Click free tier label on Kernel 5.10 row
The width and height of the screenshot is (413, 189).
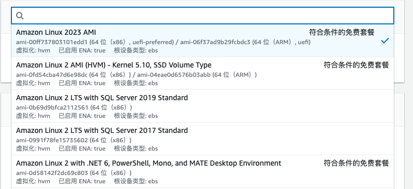356,65
